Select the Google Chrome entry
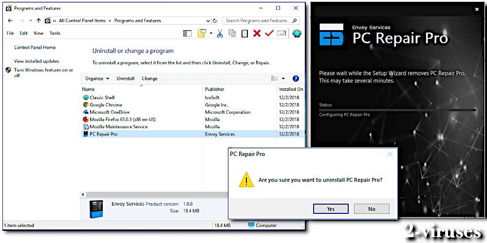The image size is (487, 243). click(x=106, y=105)
